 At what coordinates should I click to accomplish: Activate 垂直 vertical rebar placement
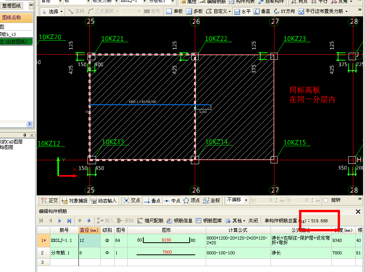click(262, 11)
